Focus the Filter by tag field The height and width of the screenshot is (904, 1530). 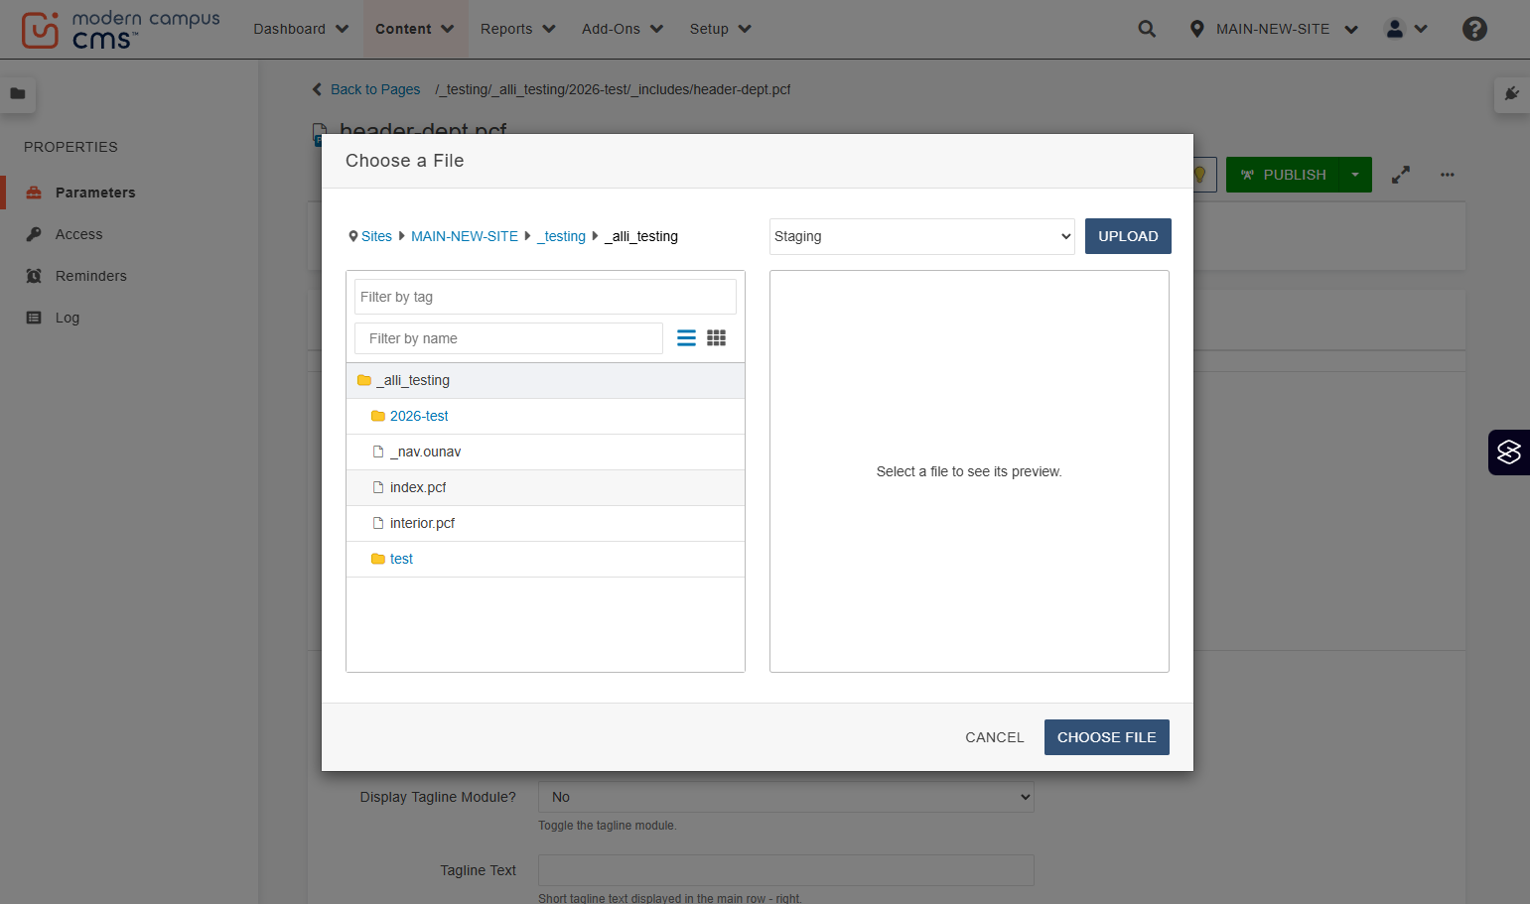tap(545, 297)
